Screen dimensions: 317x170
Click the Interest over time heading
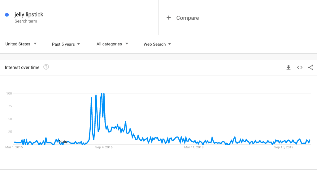(22, 67)
